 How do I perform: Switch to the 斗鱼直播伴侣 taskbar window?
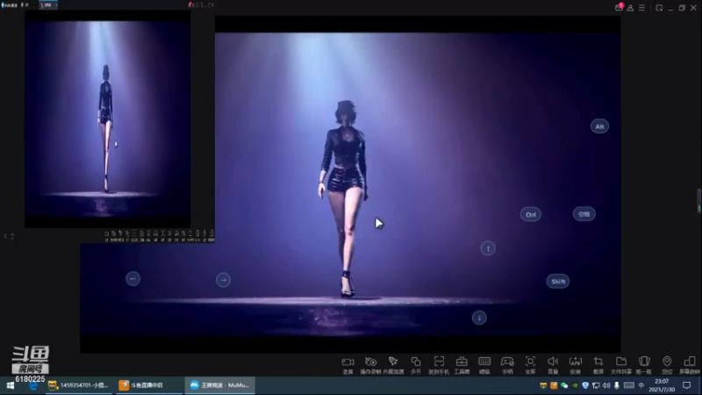click(x=148, y=385)
